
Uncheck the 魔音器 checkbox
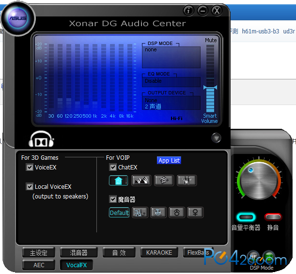tap(113, 199)
